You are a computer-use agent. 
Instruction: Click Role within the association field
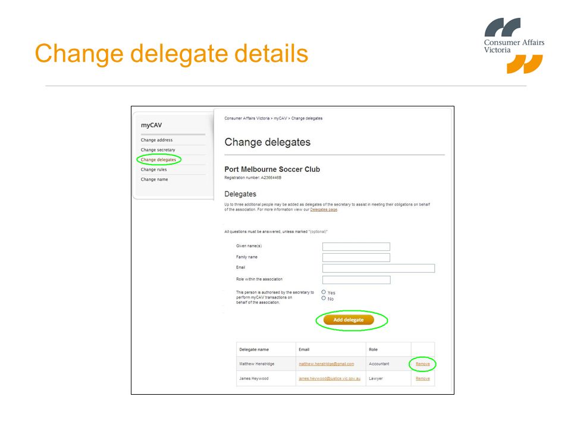[356, 280]
